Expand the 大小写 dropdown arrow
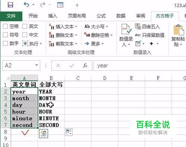The width and height of the screenshot is (186, 147). pyautogui.click(x=107, y=26)
